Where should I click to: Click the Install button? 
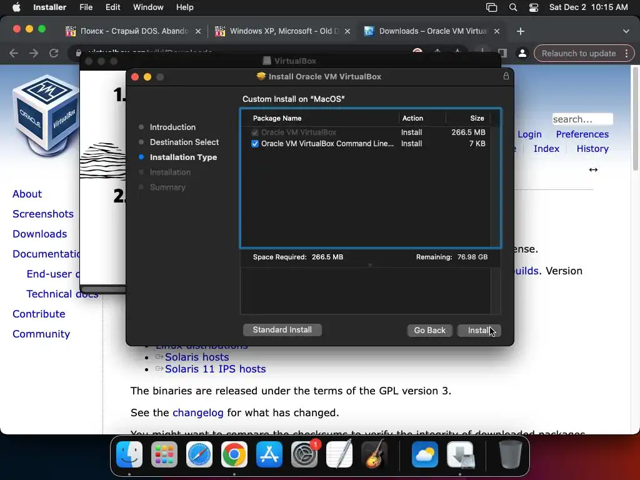(x=478, y=330)
